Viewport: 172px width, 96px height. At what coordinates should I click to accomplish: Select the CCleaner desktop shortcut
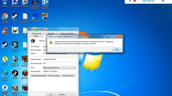click(5, 31)
